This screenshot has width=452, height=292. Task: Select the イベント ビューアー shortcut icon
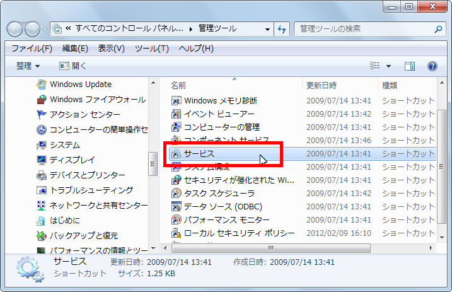[176, 114]
